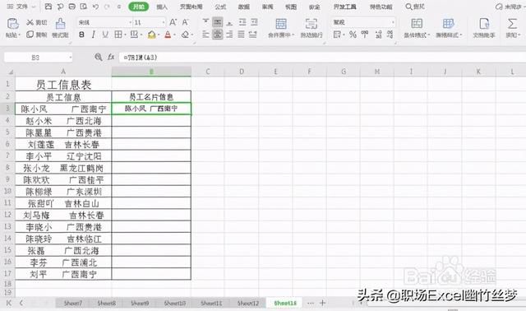Switch to the Sheet12 tab
526x311 pixels.
(x=248, y=303)
